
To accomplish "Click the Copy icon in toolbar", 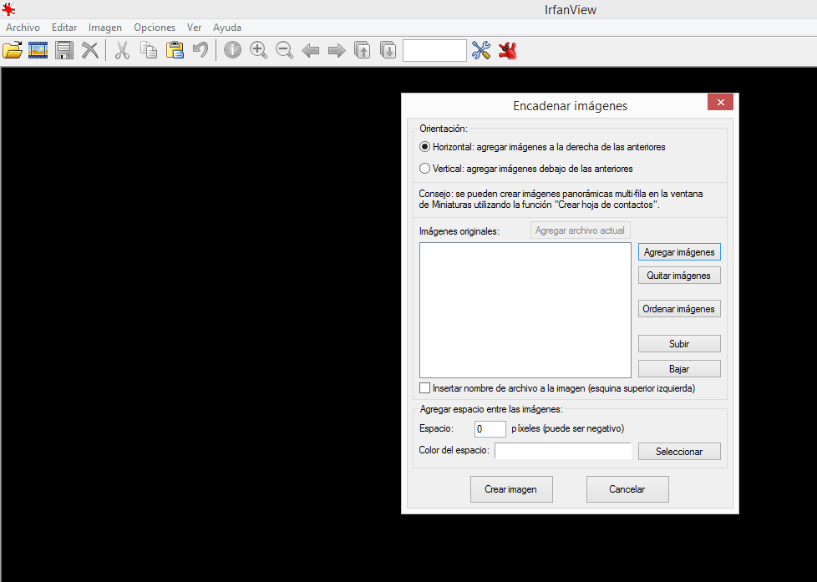I will tap(149, 51).
